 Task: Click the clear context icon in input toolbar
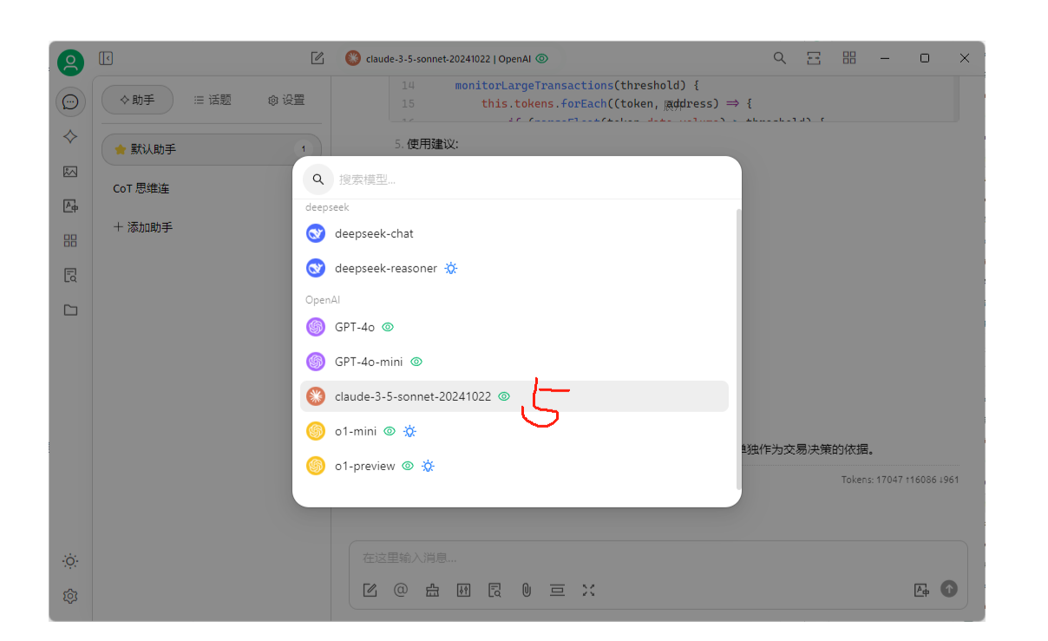[557, 590]
